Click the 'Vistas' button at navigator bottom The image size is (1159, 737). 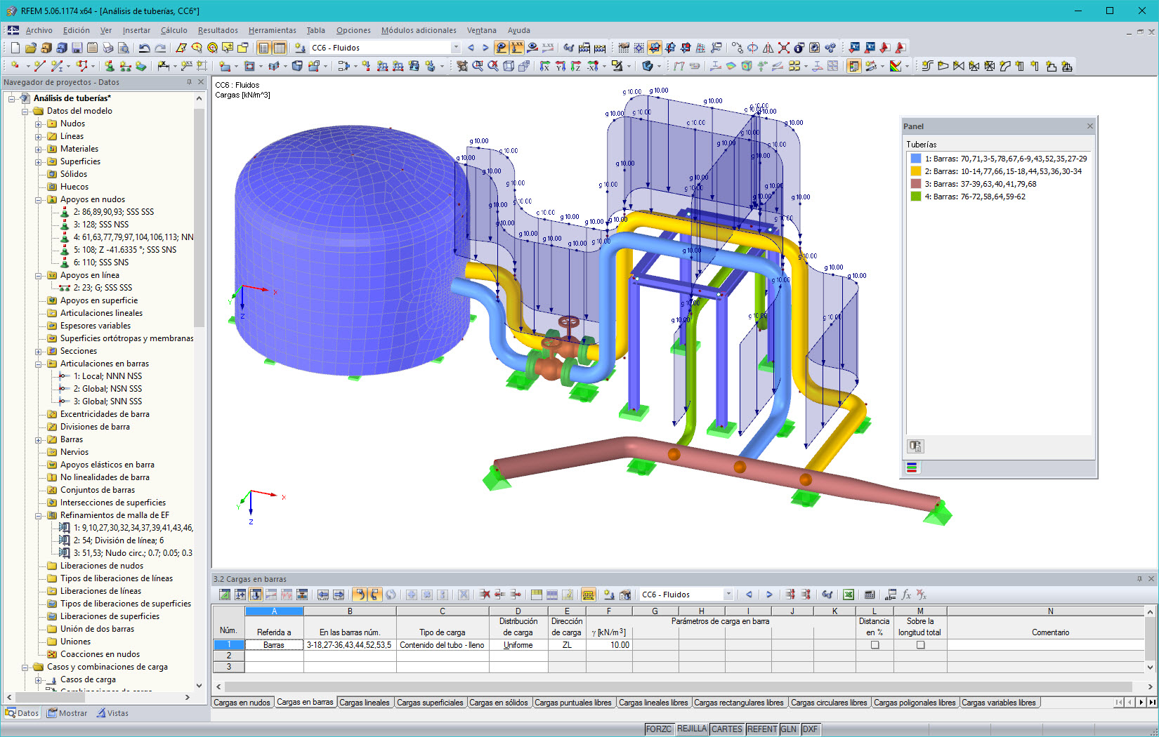[x=112, y=713]
